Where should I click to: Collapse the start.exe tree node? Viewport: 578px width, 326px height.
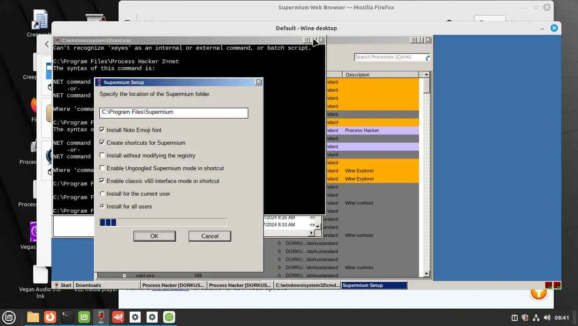(x=124, y=275)
